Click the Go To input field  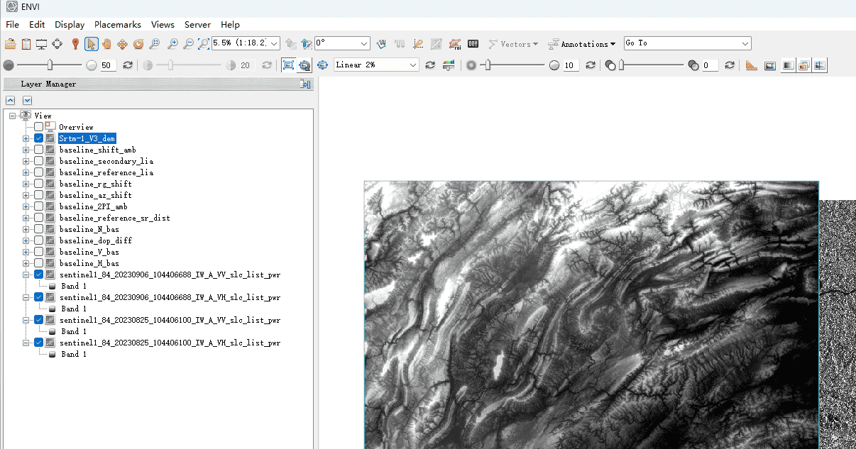680,43
